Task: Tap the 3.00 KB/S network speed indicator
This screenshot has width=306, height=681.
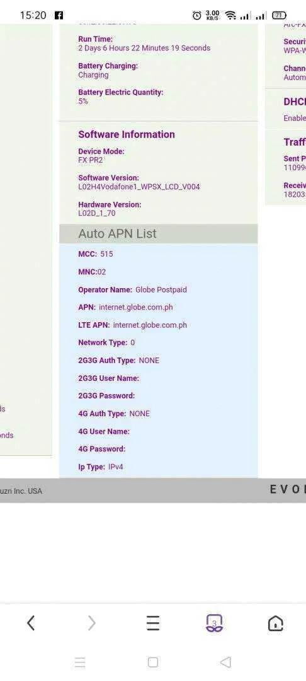Action: pyautogui.click(x=212, y=16)
